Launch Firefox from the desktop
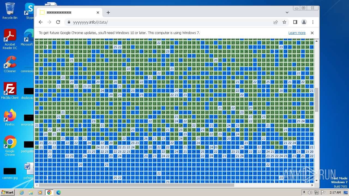This screenshot has width=349, height=196. pos(10,118)
